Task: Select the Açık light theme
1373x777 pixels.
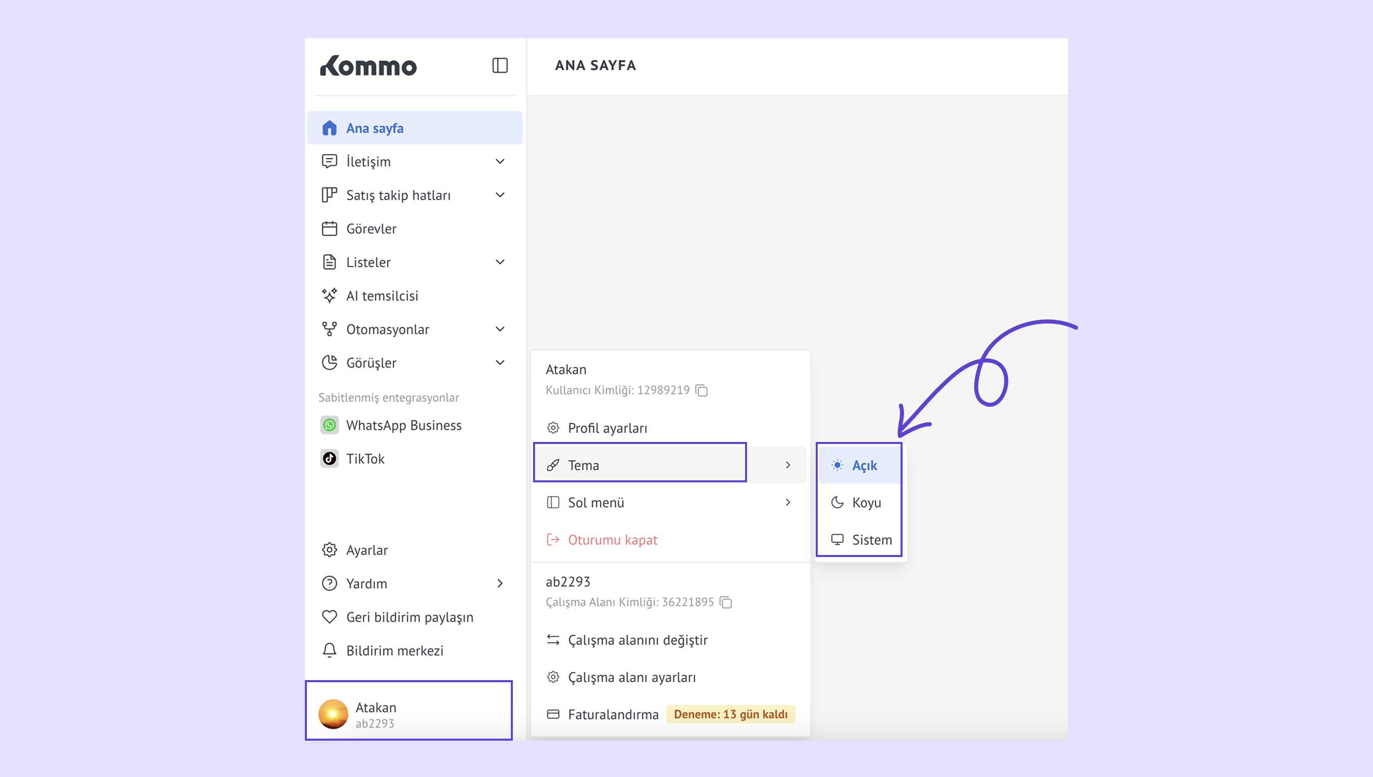Action: [x=864, y=465]
